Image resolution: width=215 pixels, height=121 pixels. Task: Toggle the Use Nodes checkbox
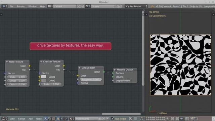[113, 119]
